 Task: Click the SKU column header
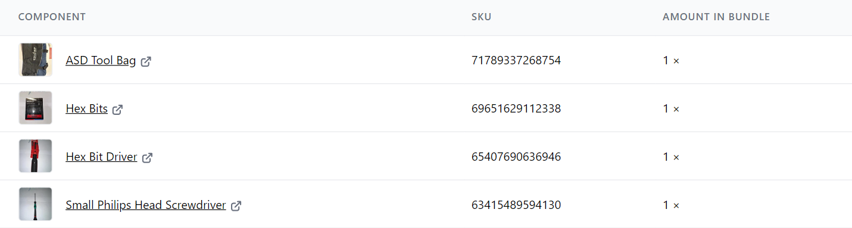point(481,17)
